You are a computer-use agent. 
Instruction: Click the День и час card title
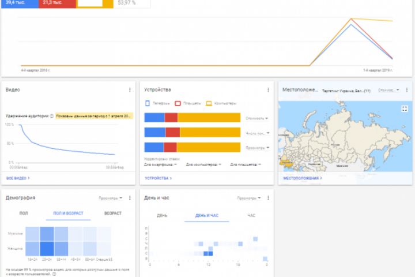pyautogui.click(x=156, y=198)
